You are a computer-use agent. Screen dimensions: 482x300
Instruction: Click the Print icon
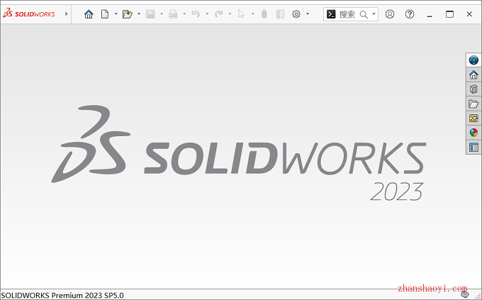pyautogui.click(x=173, y=14)
